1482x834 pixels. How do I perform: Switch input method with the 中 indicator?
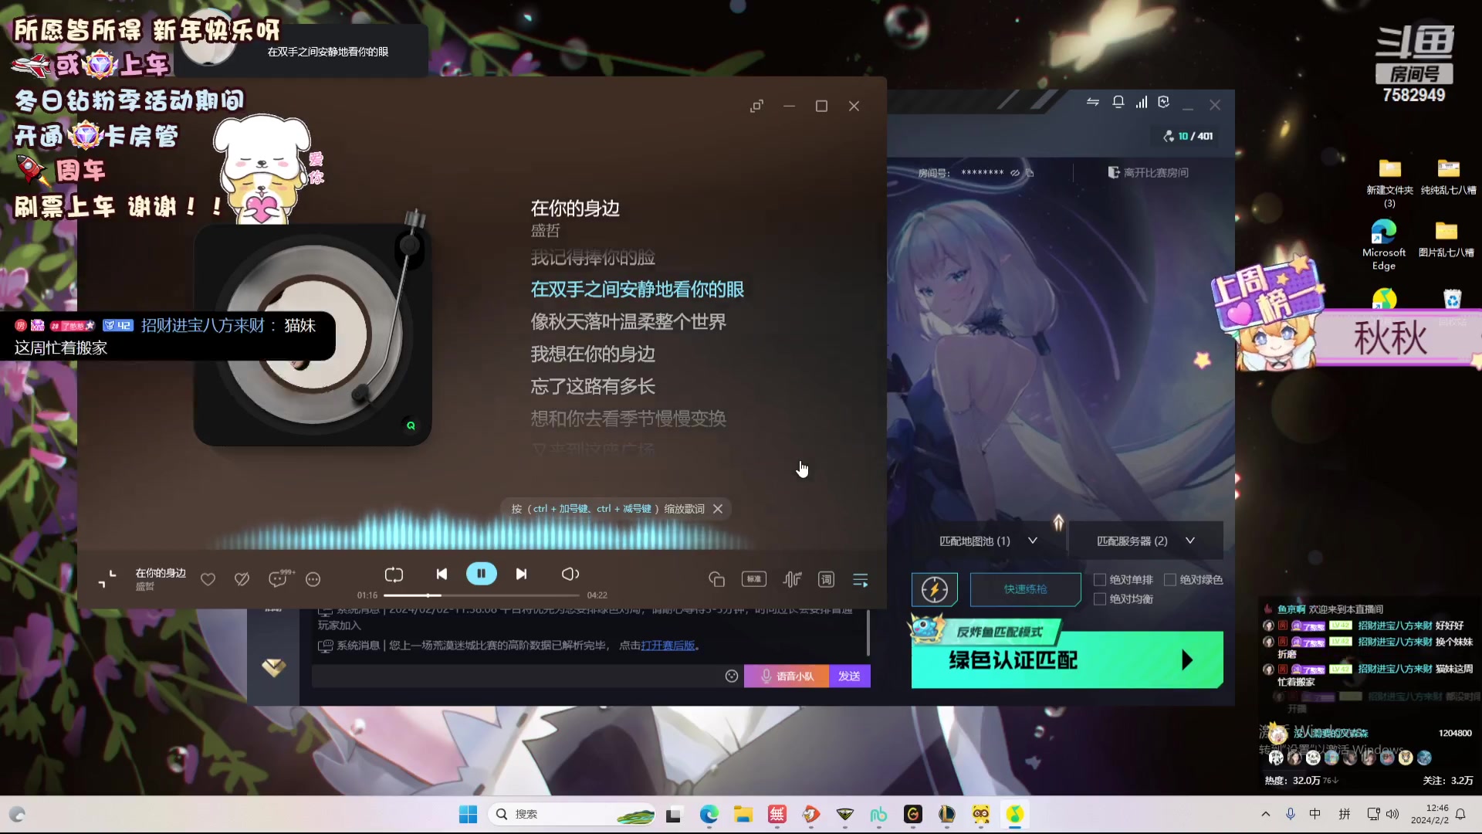coord(1315,814)
